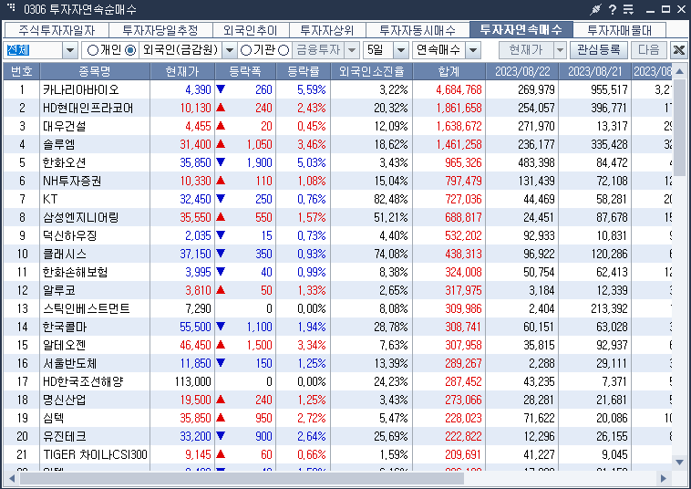Click the pin window icon in title bar
The width and height of the screenshot is (691, 489).
[x=596, y=9]
